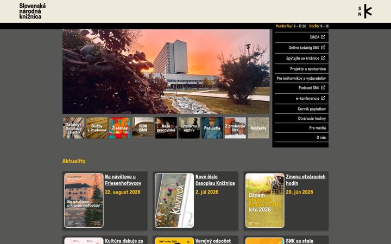Open Služby a študovne tile

pyautogui.click(x=97, y=128)
